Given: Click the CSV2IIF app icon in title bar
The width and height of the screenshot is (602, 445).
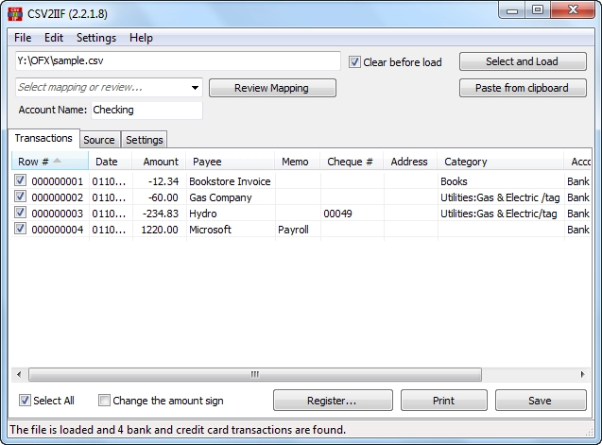Looking at the screenshot, I should click(15, 14).
